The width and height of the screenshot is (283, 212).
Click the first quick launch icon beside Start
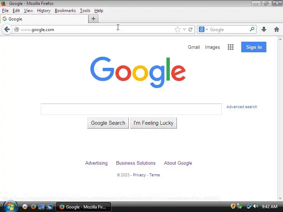pyautogui.click(x=25, y=207)
